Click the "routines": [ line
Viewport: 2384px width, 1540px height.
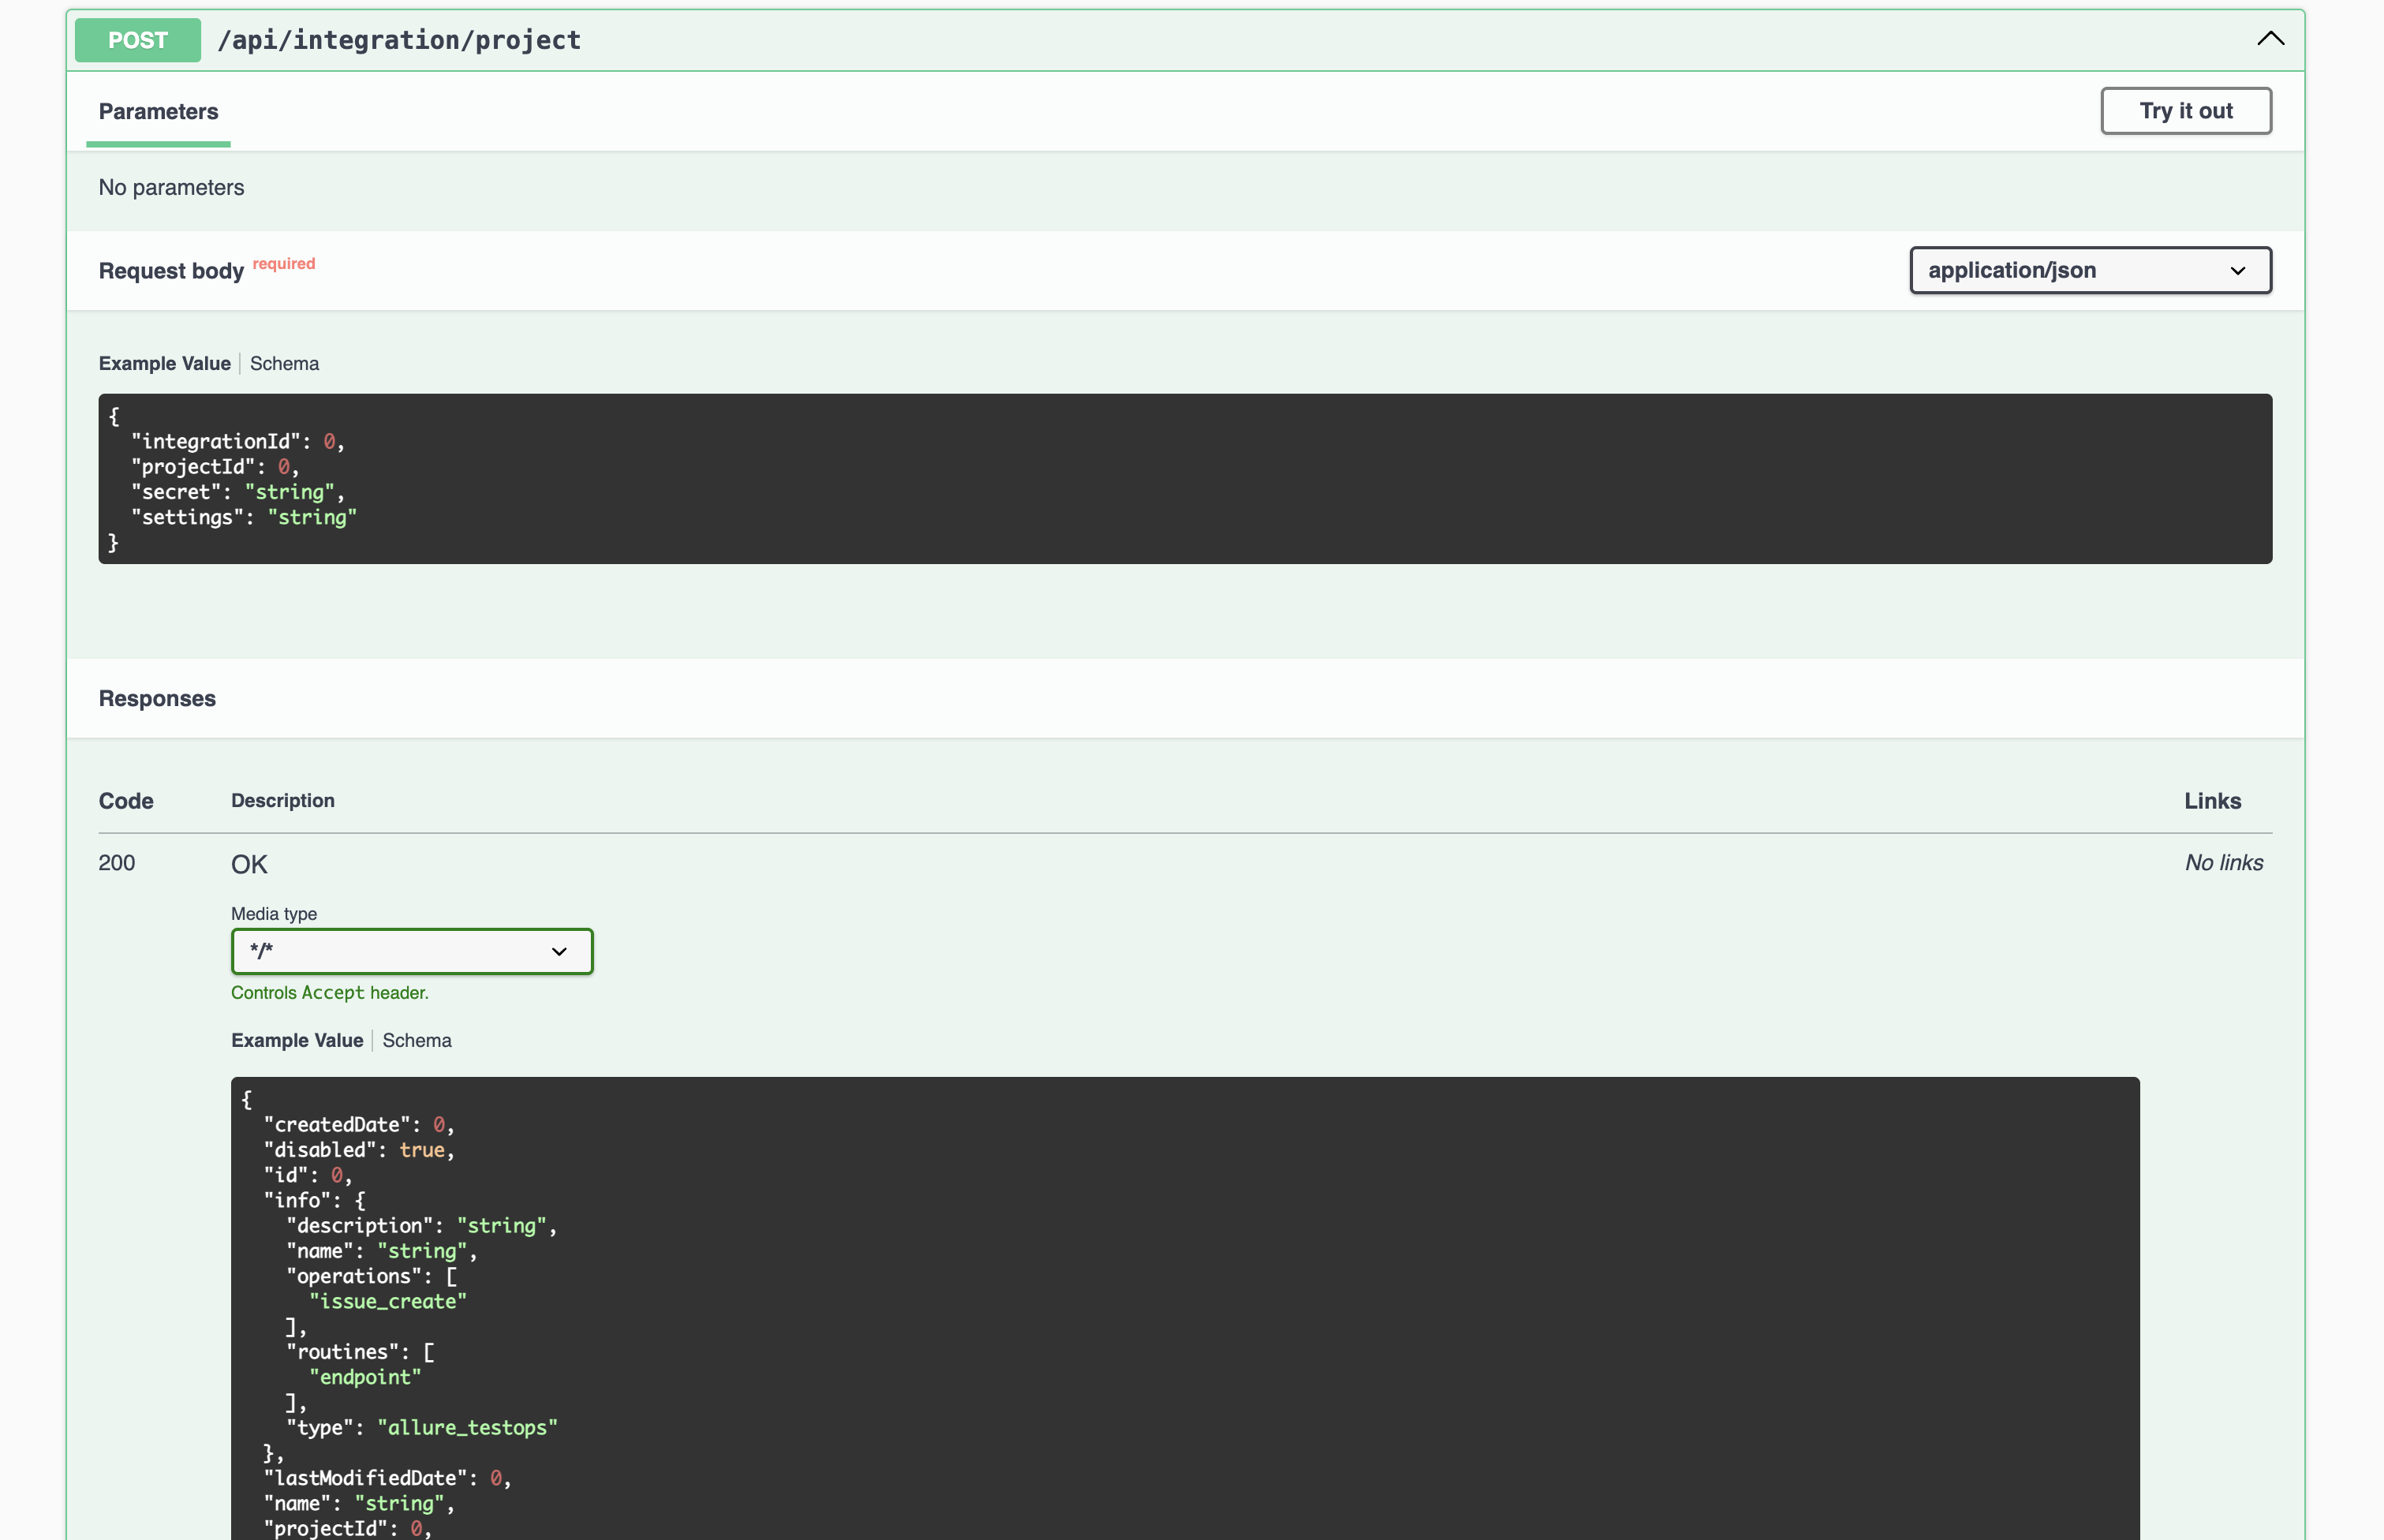(x=361, y=1352)
